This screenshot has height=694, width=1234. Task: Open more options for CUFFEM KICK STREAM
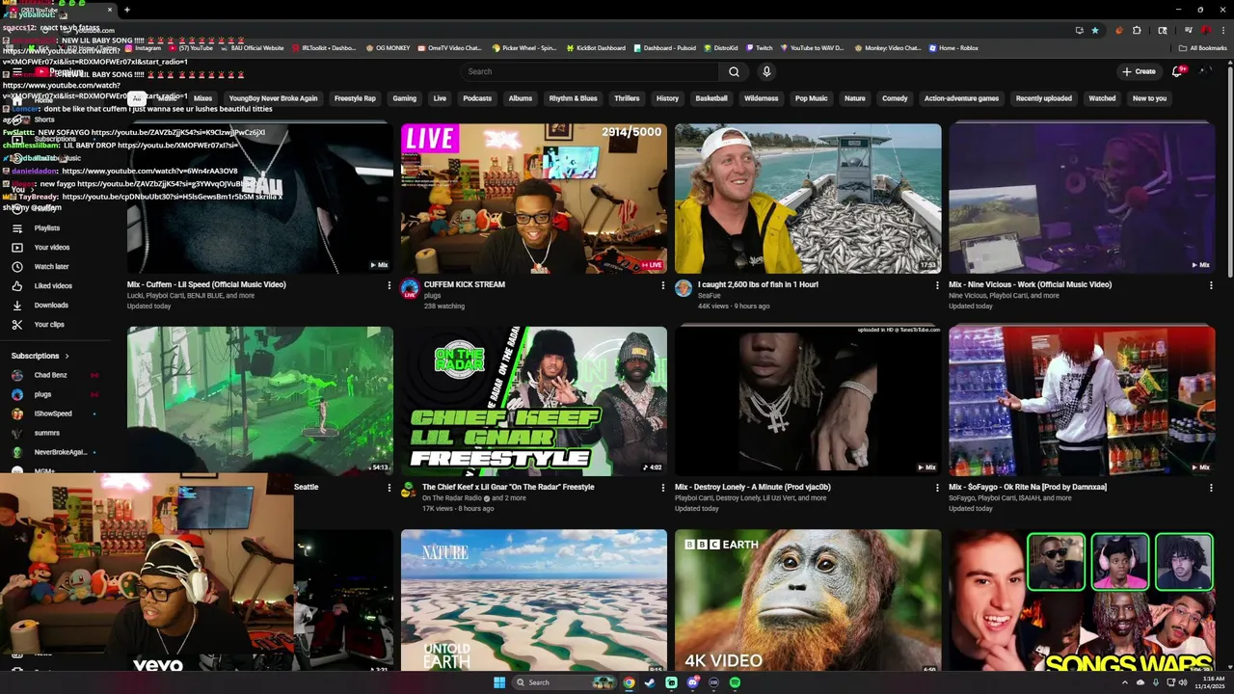click(663, 285)
